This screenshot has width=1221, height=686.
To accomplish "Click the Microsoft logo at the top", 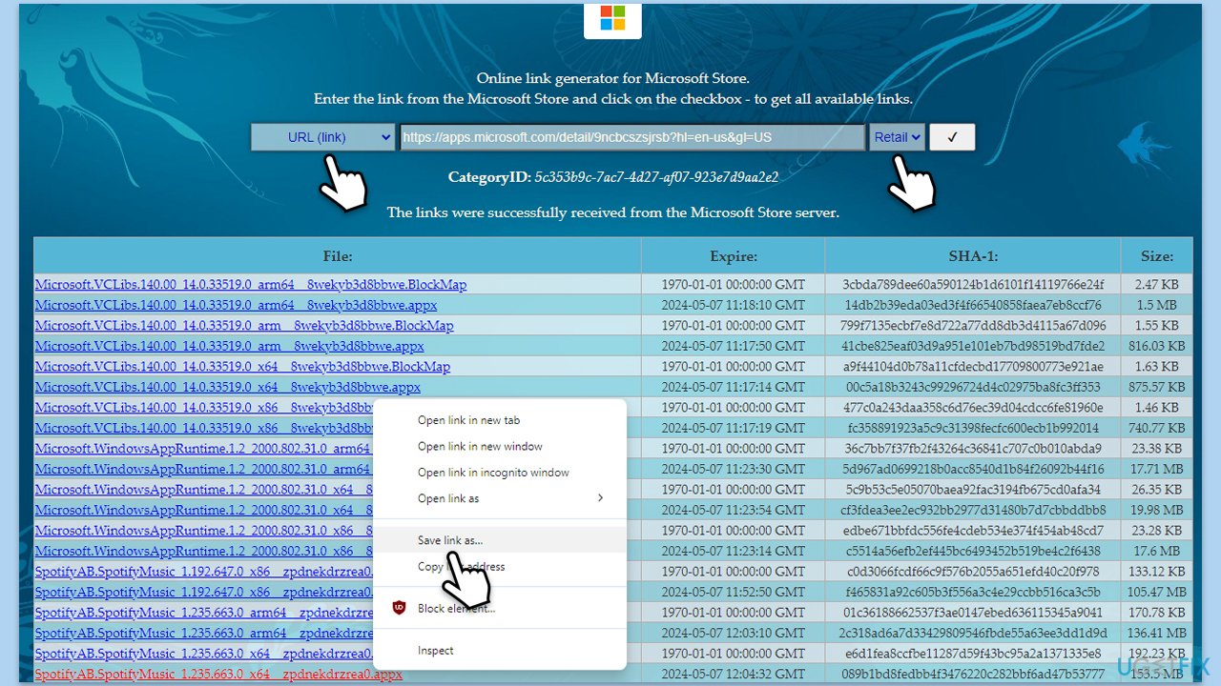I will coord(612,18).
